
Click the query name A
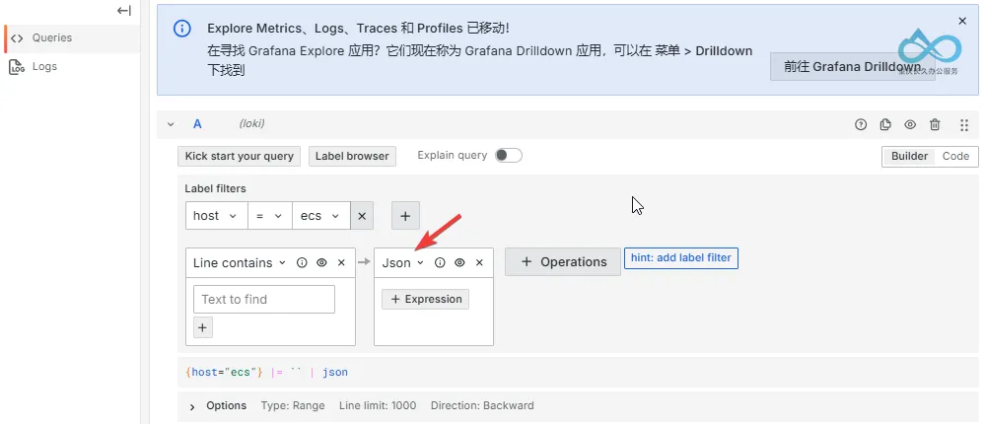click(197, 124)
